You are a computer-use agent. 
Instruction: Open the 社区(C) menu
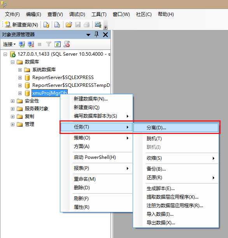pyautogui.click(x=144, y=14)
